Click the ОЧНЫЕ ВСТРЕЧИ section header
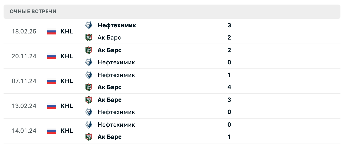This screenshot has width=344, height=148. click(33, 11)
